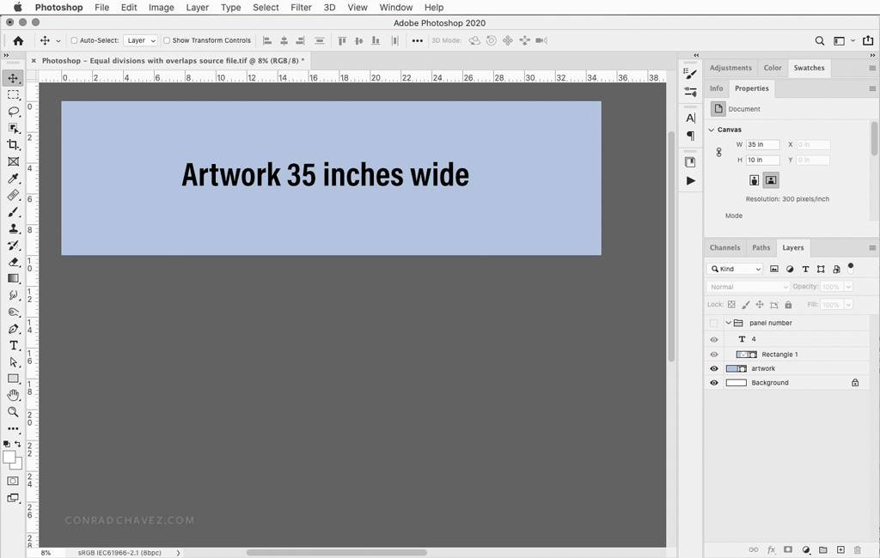Select the Lasso tool

click(x=14, y=112)
